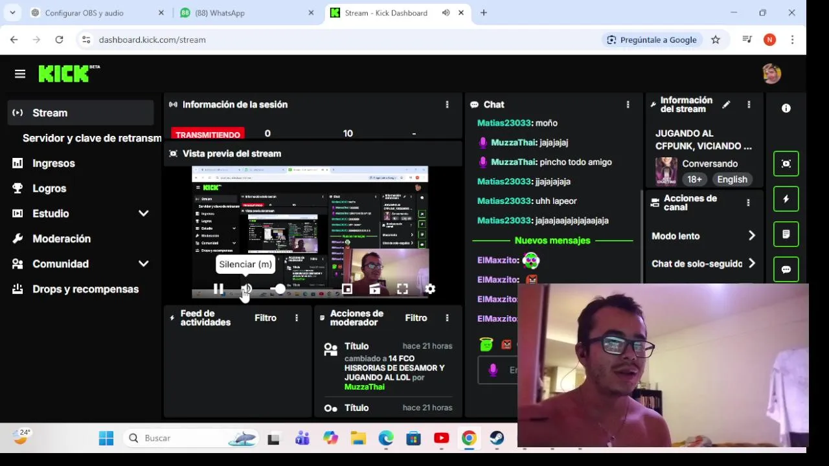Click Pregúntale a Google button
The width and height of the screenshot is (829, 466).
(651, 39)
